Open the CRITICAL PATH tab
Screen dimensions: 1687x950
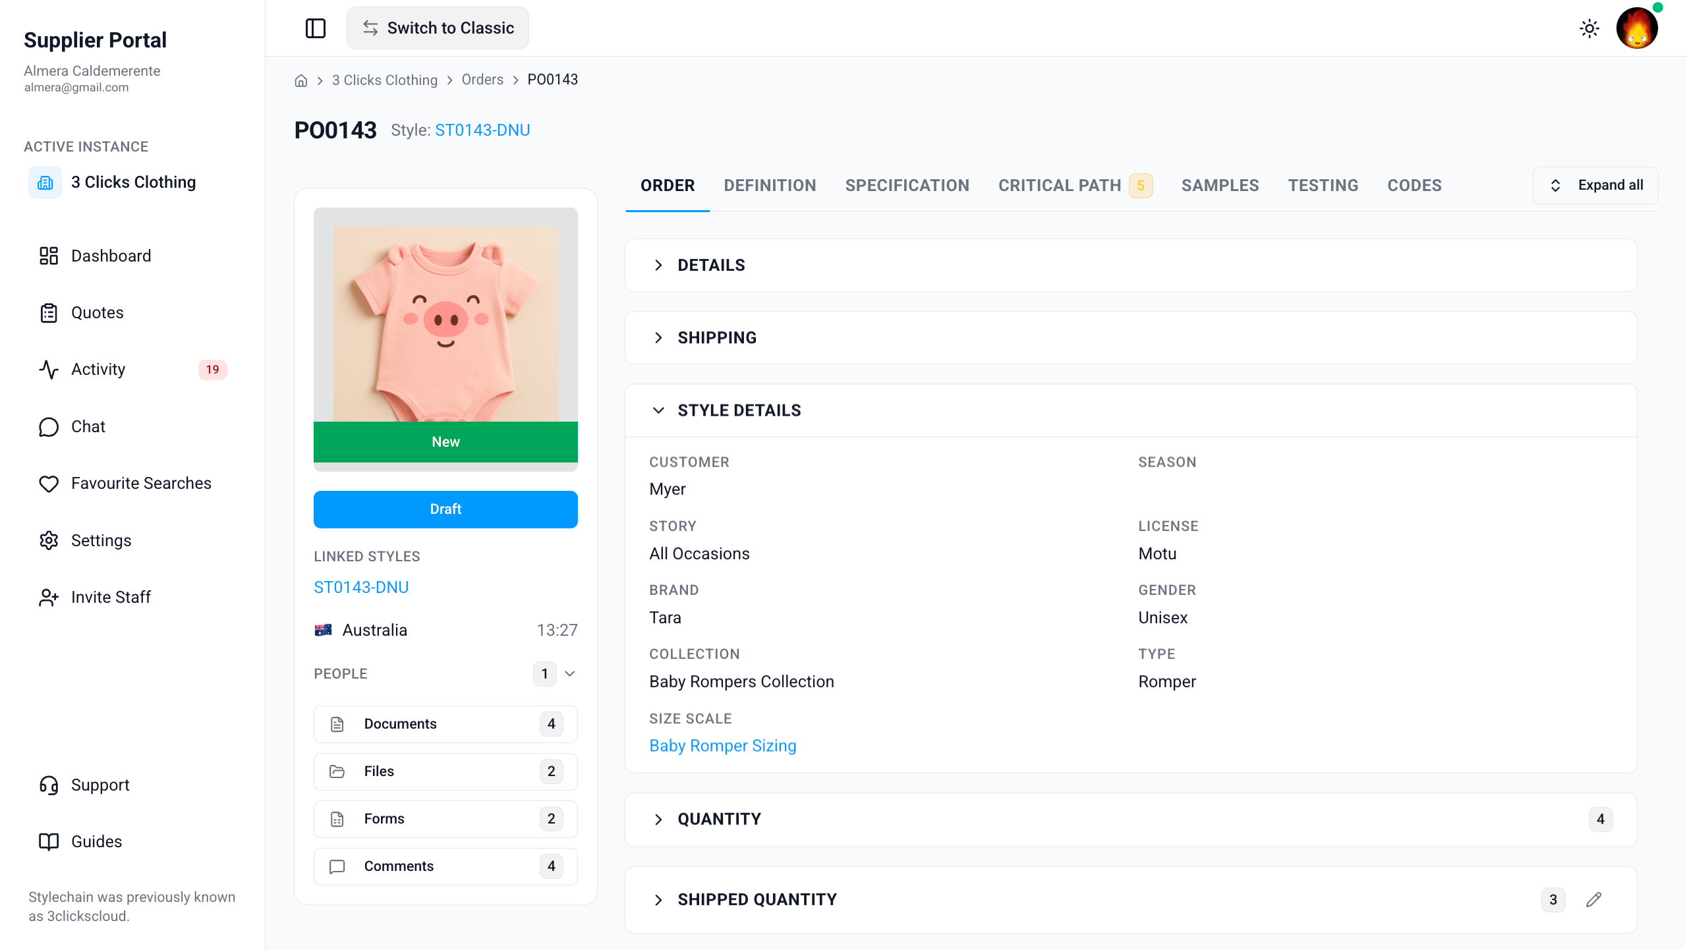pos(1075,186)
